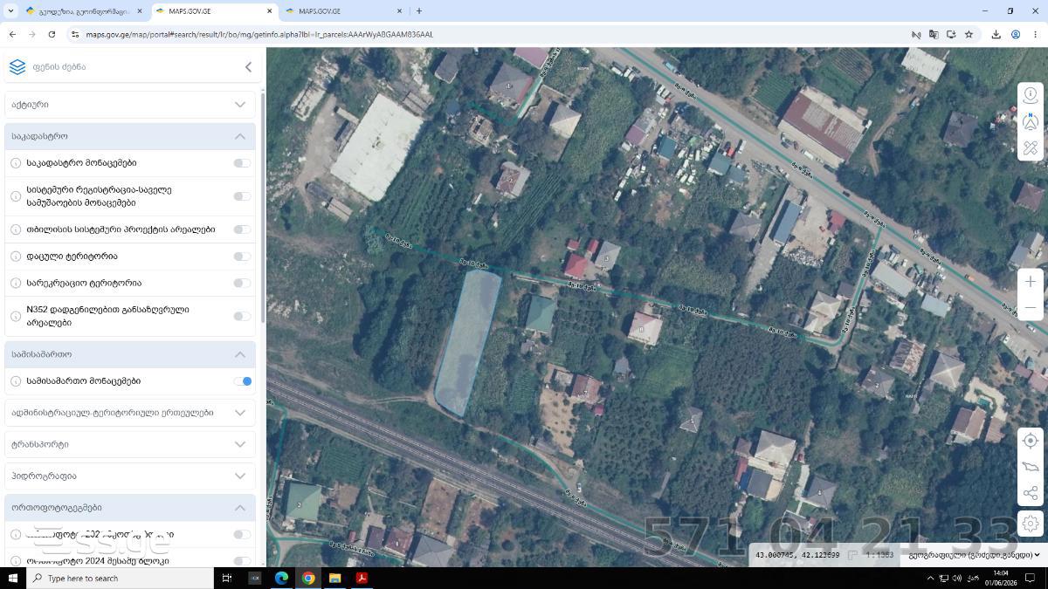The image size is (1048, 589).
Task: Reload the browser page
Action: point(52,34)
